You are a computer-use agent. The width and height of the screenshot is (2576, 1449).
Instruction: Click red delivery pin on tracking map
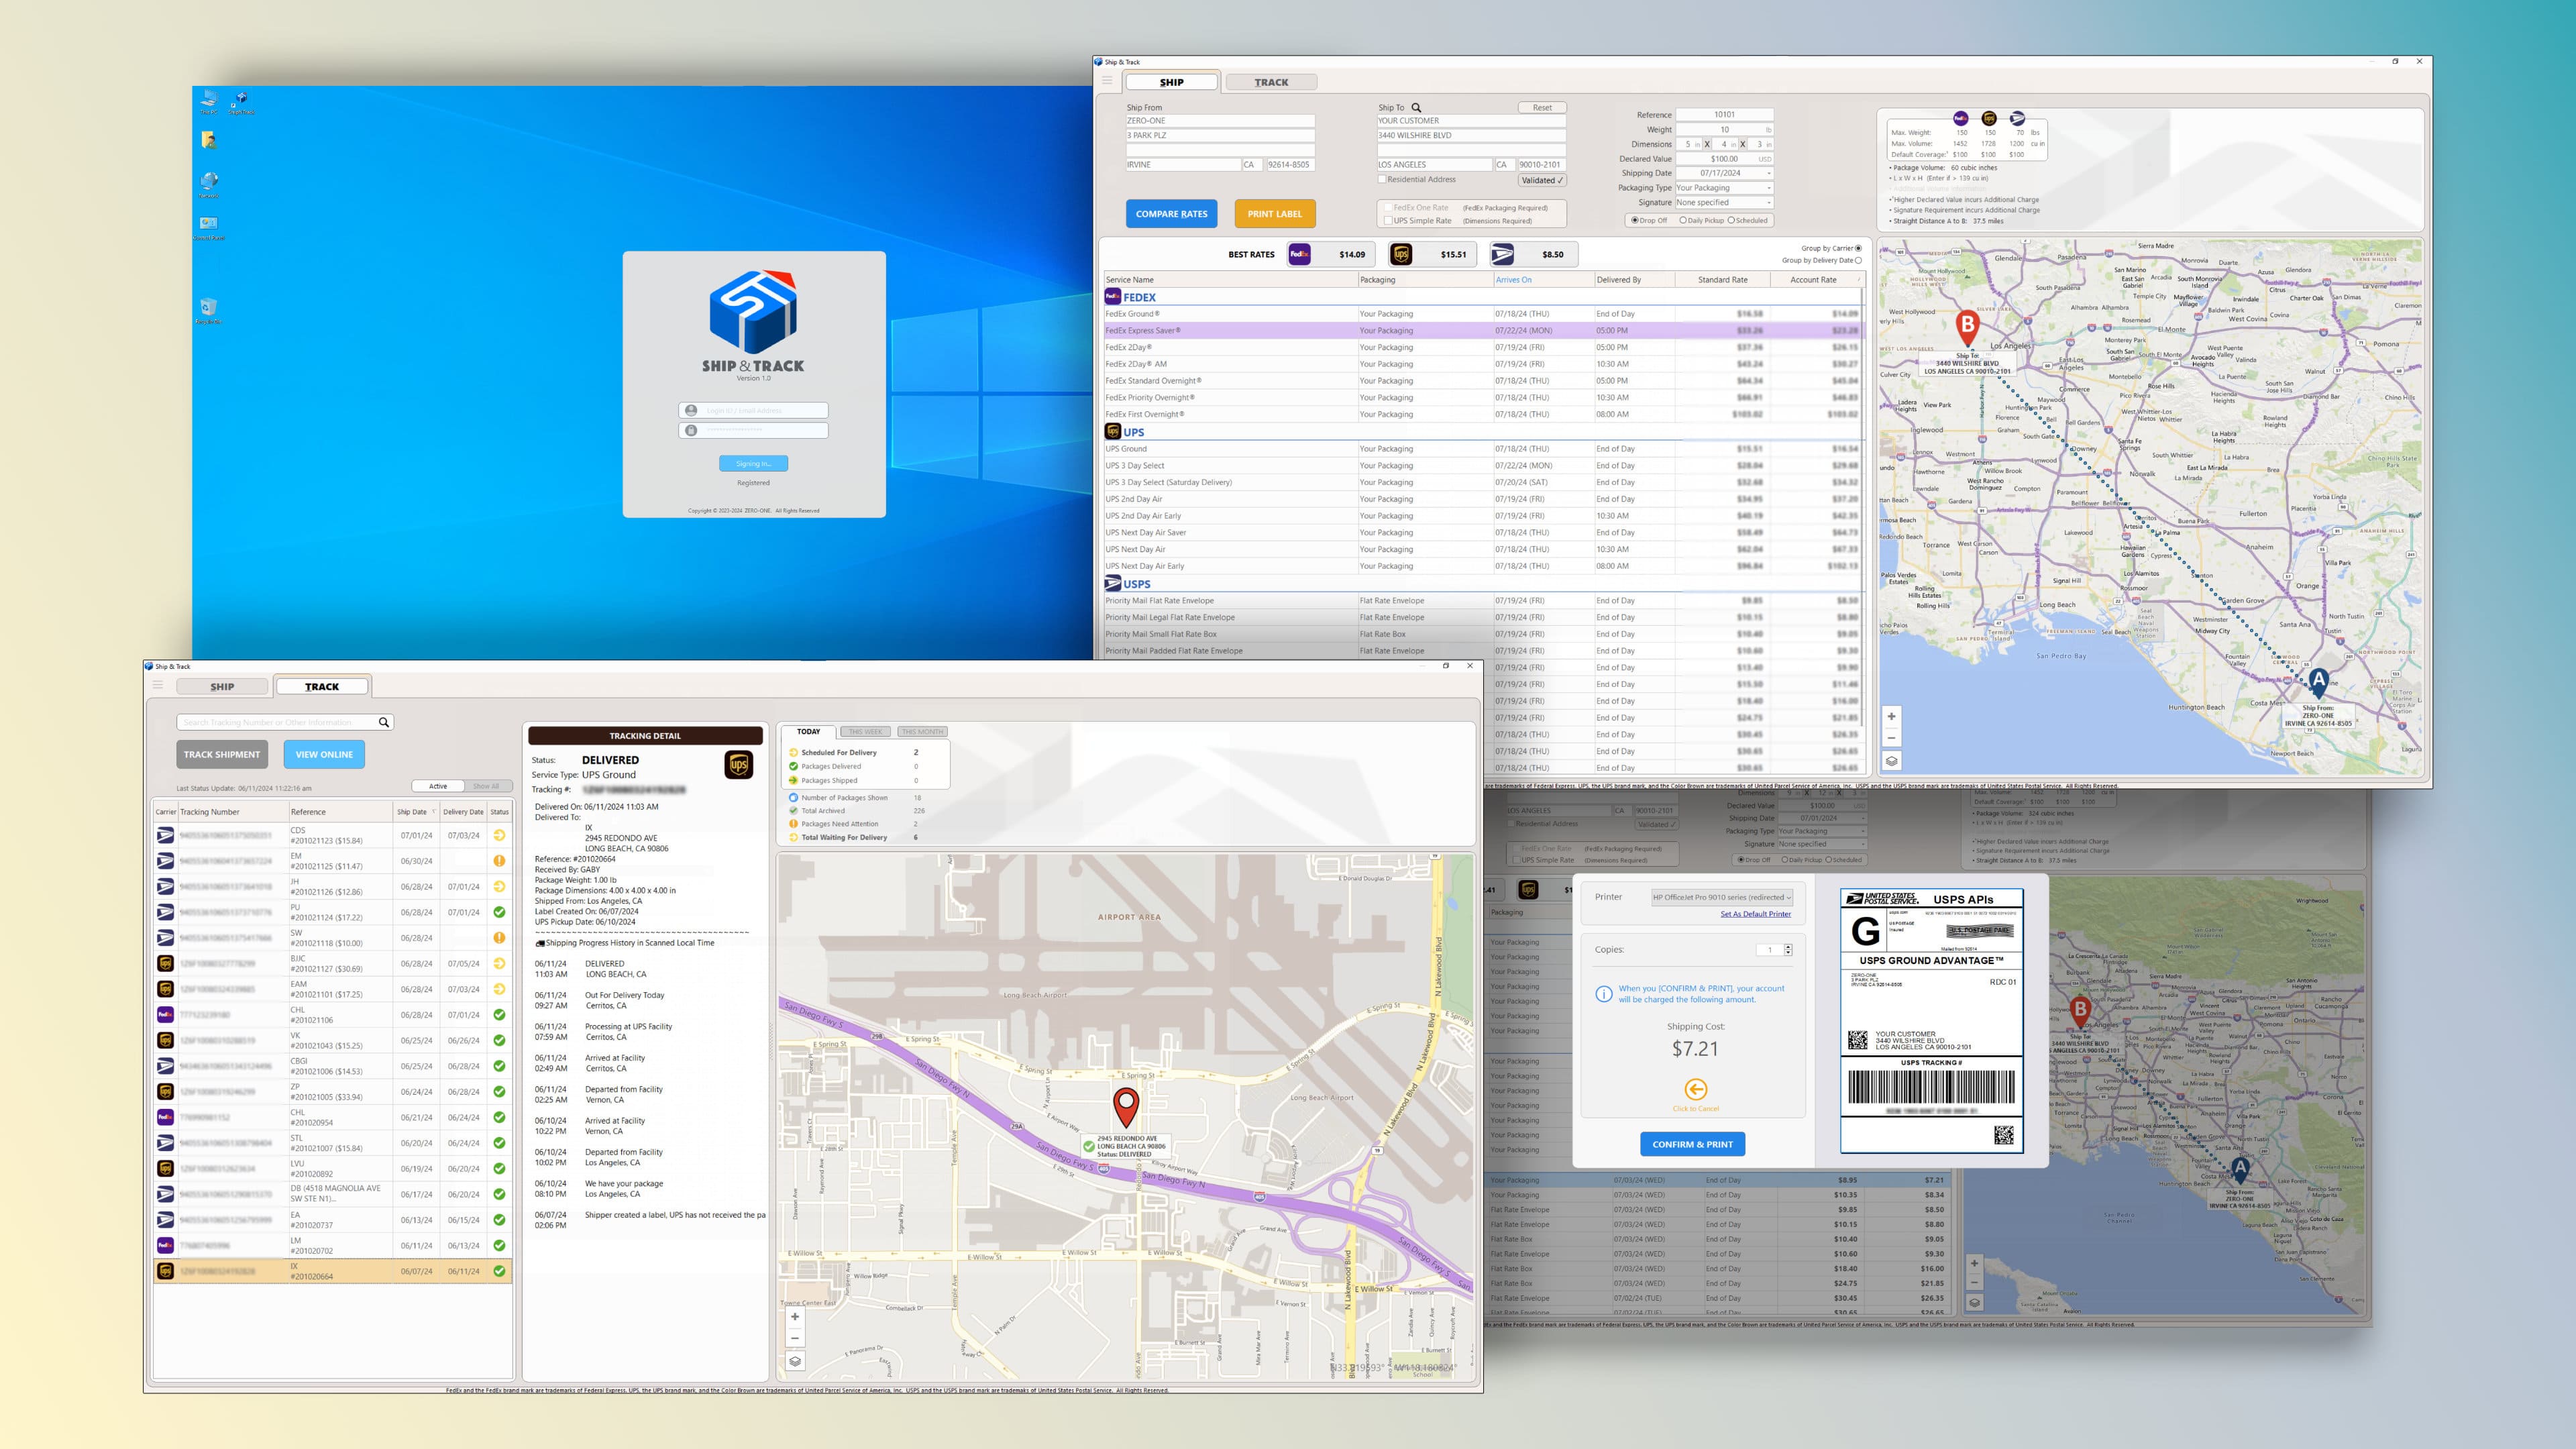[x=1126, y=1109]
